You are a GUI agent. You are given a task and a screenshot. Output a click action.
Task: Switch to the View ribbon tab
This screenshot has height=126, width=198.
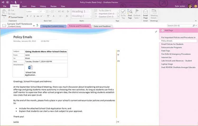(x=63, y=6)
